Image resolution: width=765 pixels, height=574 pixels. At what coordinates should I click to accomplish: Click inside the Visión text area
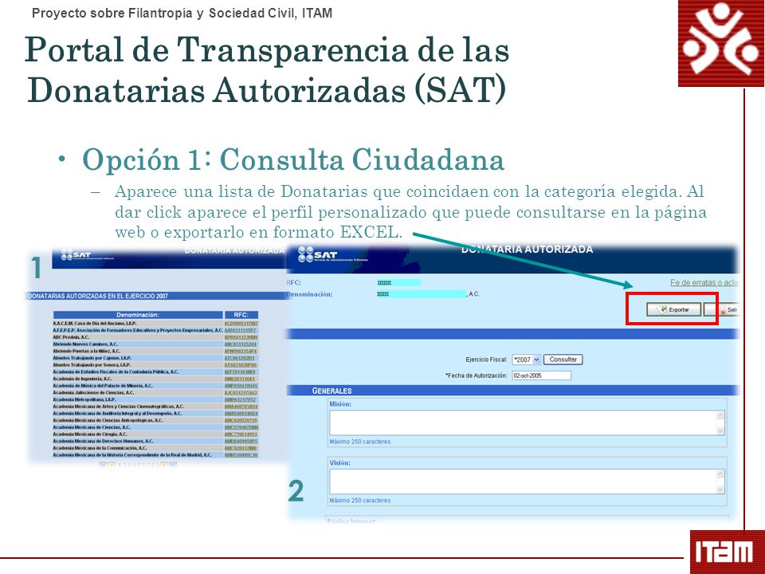(x=523, y=482)
